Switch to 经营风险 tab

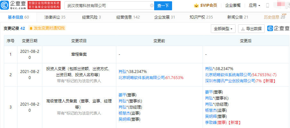pos(92,17)
